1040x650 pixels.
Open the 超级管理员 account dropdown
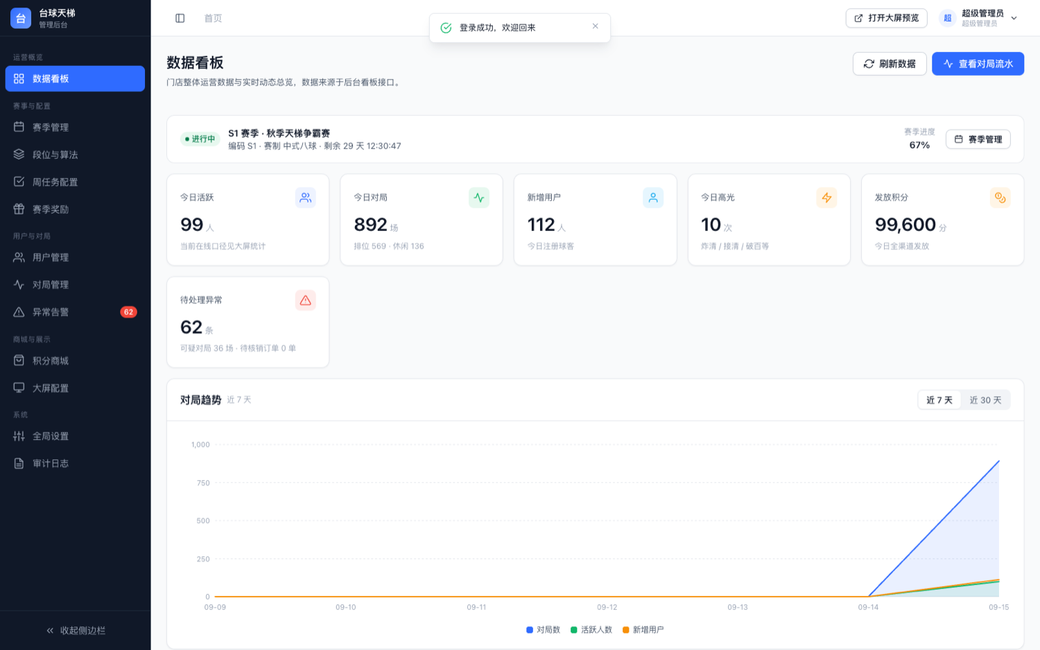tap(978, 18)
